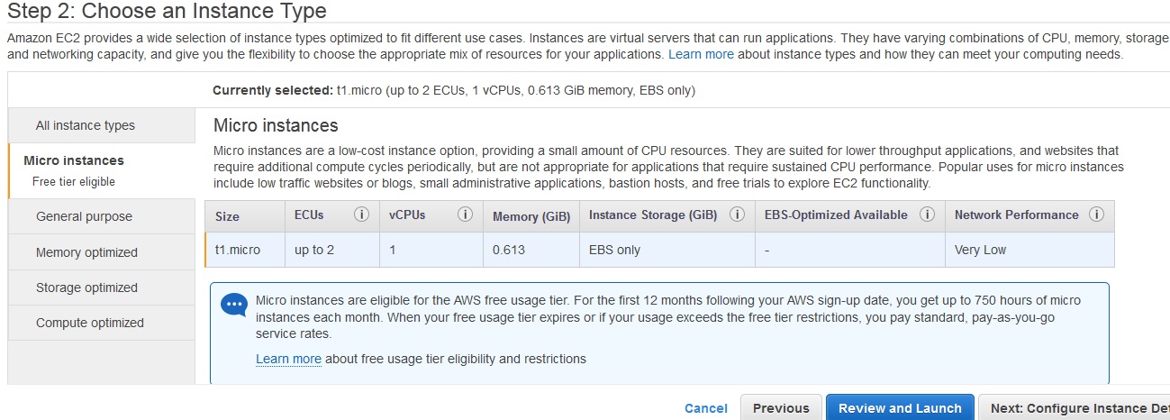Open Learn more about instance types link
This screenshot has height=420, width=1170.
point(701,54)
